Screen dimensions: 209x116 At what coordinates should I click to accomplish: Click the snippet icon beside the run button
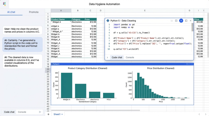(176, 21)
